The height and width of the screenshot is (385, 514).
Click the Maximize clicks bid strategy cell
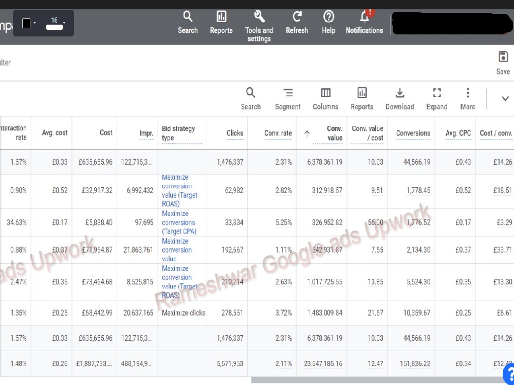(x=183, y=313)
